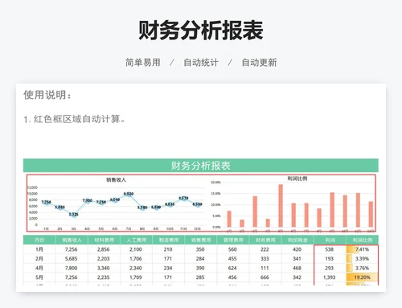Click the 销售费用 column header
This screenshot has height=308, width=402.
[x=200, y=240]
